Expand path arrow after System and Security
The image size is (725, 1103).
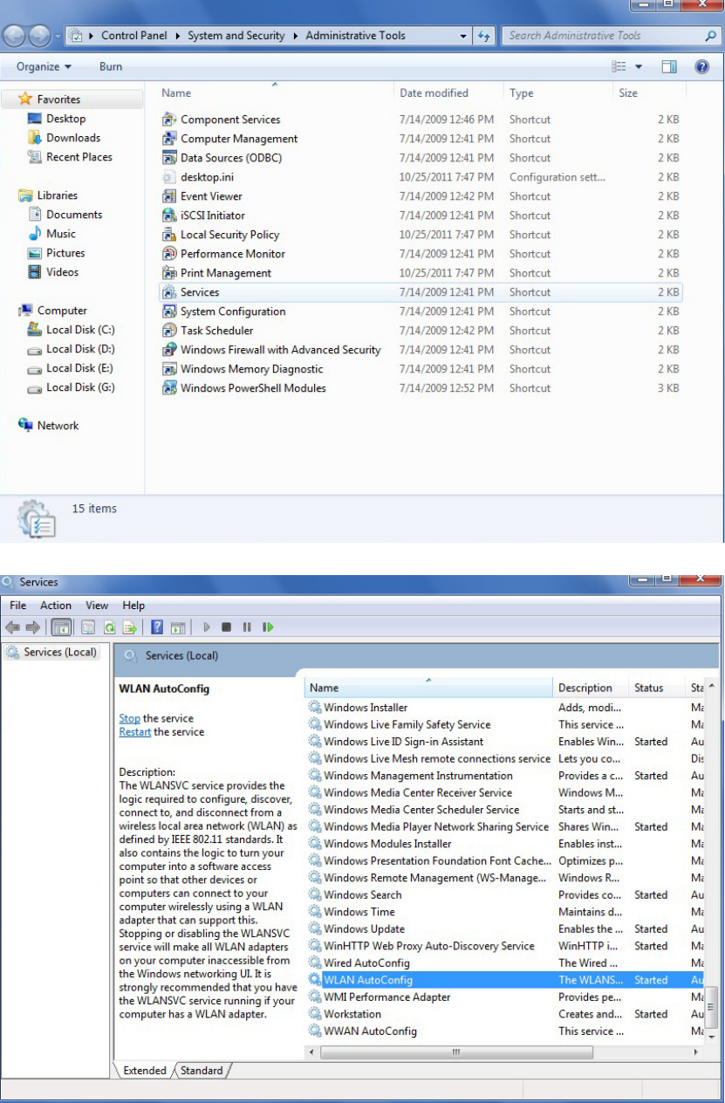click(297, 36)
